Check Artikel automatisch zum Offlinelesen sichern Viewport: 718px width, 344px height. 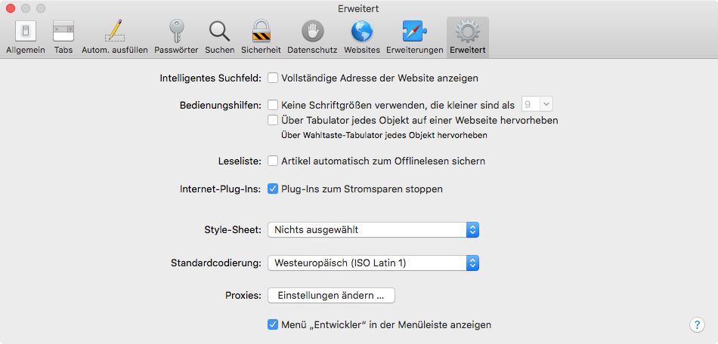click(273, 161)
